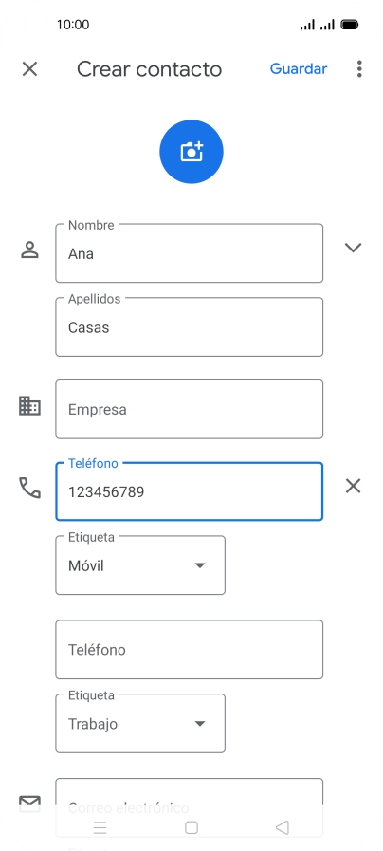Save the contact with Guardar
The height and width of the screenshot is (851, 383).
[x=299, y=69]
